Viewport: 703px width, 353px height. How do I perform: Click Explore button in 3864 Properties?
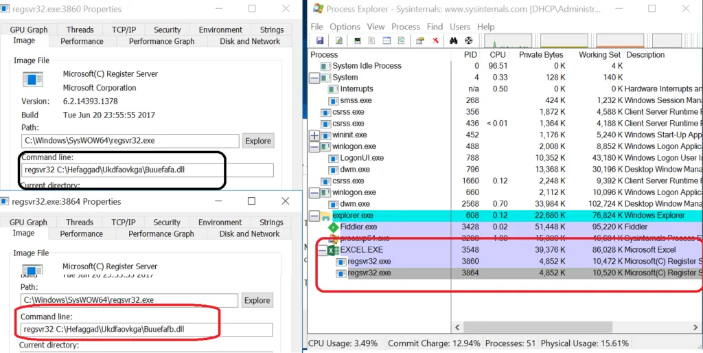257,301
